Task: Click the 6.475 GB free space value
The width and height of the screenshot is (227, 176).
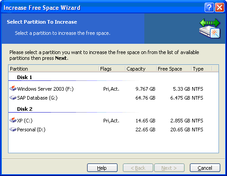Action: (x=181, y=98)
